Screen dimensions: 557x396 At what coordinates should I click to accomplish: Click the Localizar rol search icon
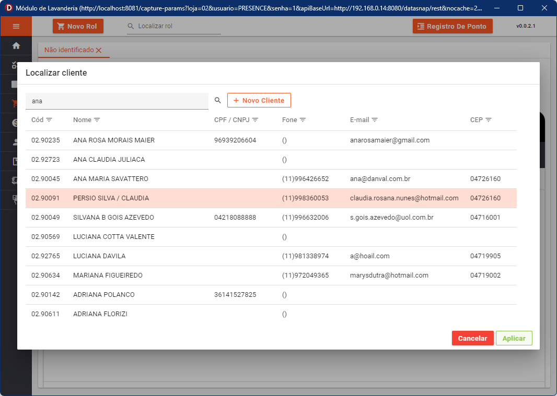pyautogui.click(x=131, y=26)
